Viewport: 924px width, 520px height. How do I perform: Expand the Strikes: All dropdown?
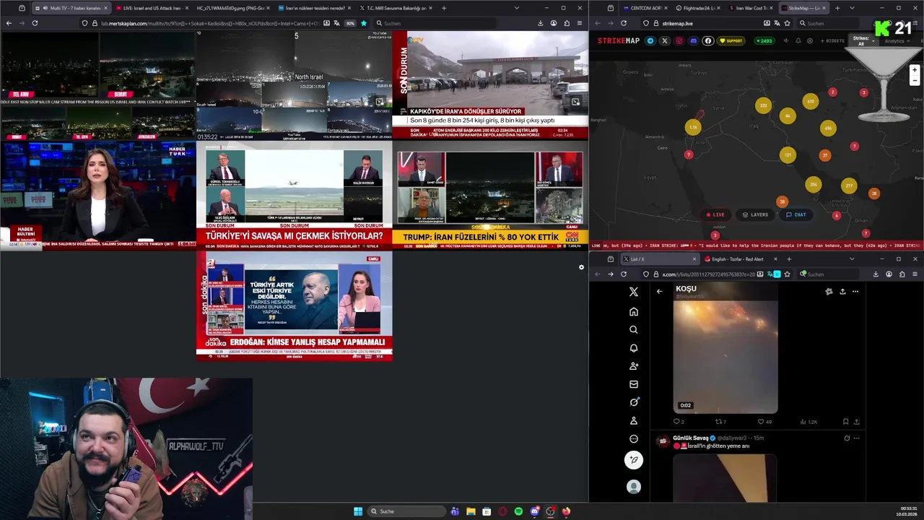(863, 40)
